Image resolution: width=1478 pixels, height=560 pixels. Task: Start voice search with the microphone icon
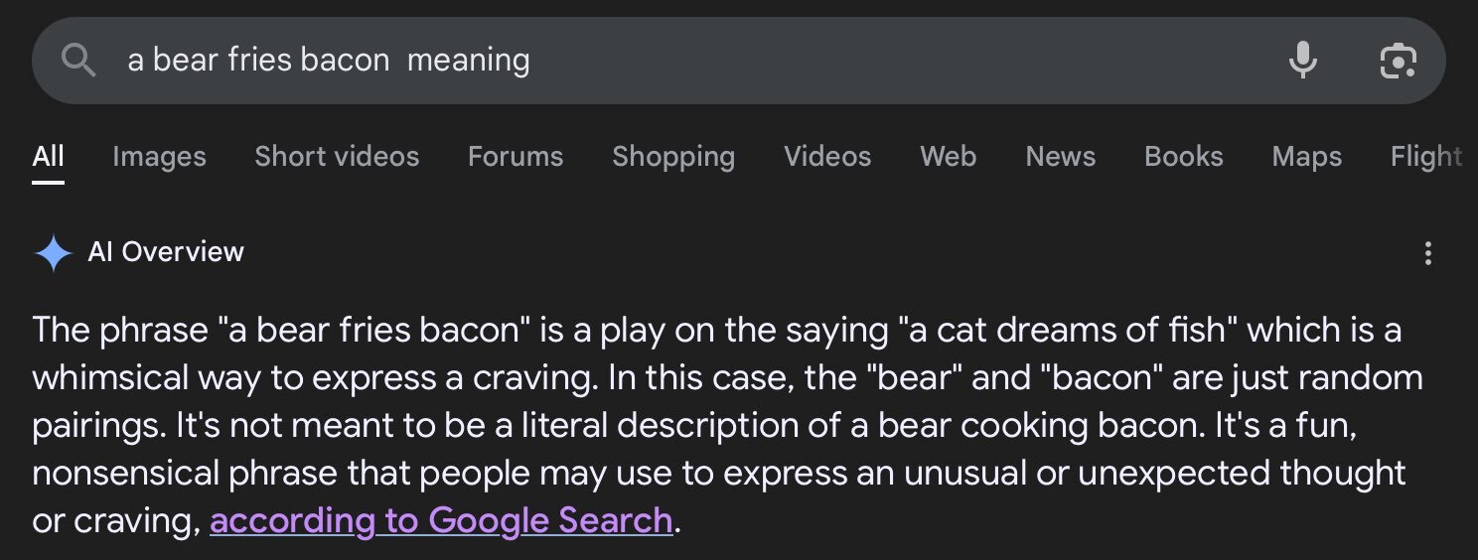pyautogui.click(x=1302, y=62)
